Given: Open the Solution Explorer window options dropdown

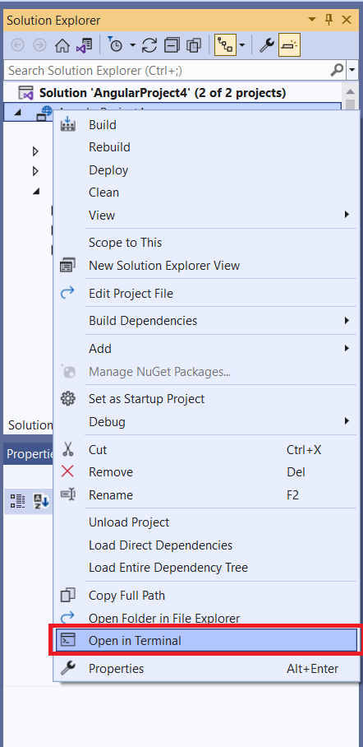Looking at the screenshot, I should pyautogui.click(x=312, y=20).
